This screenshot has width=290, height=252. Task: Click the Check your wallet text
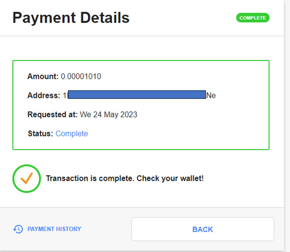170,178
